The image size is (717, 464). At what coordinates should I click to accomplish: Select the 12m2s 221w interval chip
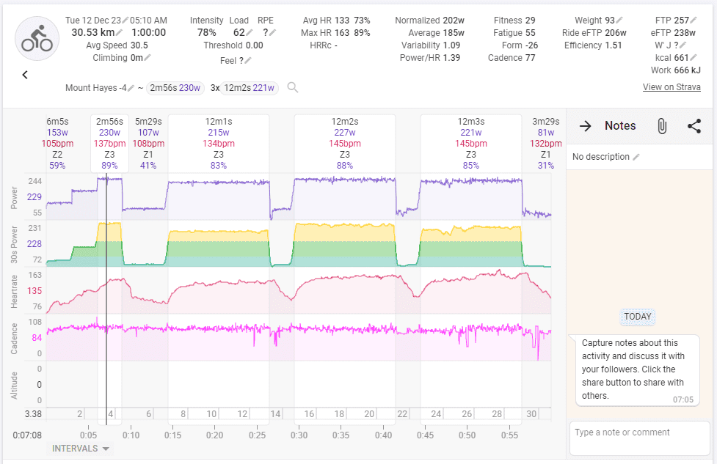pos(250,88)
